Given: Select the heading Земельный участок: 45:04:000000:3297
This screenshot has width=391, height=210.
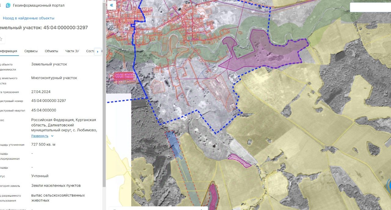Looking at the screenshot, I should [44, 27].
